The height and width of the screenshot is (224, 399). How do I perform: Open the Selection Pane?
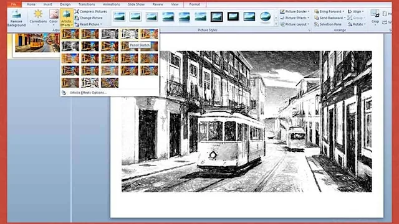[329, 24]
